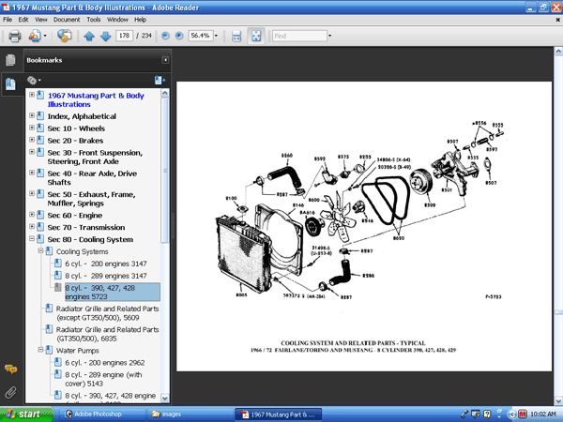Viewport: 563px width, 422px height.
Task: Open the Window menu
Action: tap(117, 20)
